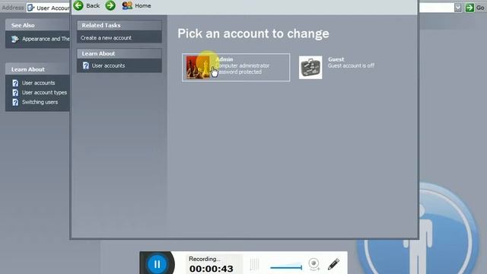Click the recorder pencil annotation icon
The image size is (487, 274).
point(333,264)
